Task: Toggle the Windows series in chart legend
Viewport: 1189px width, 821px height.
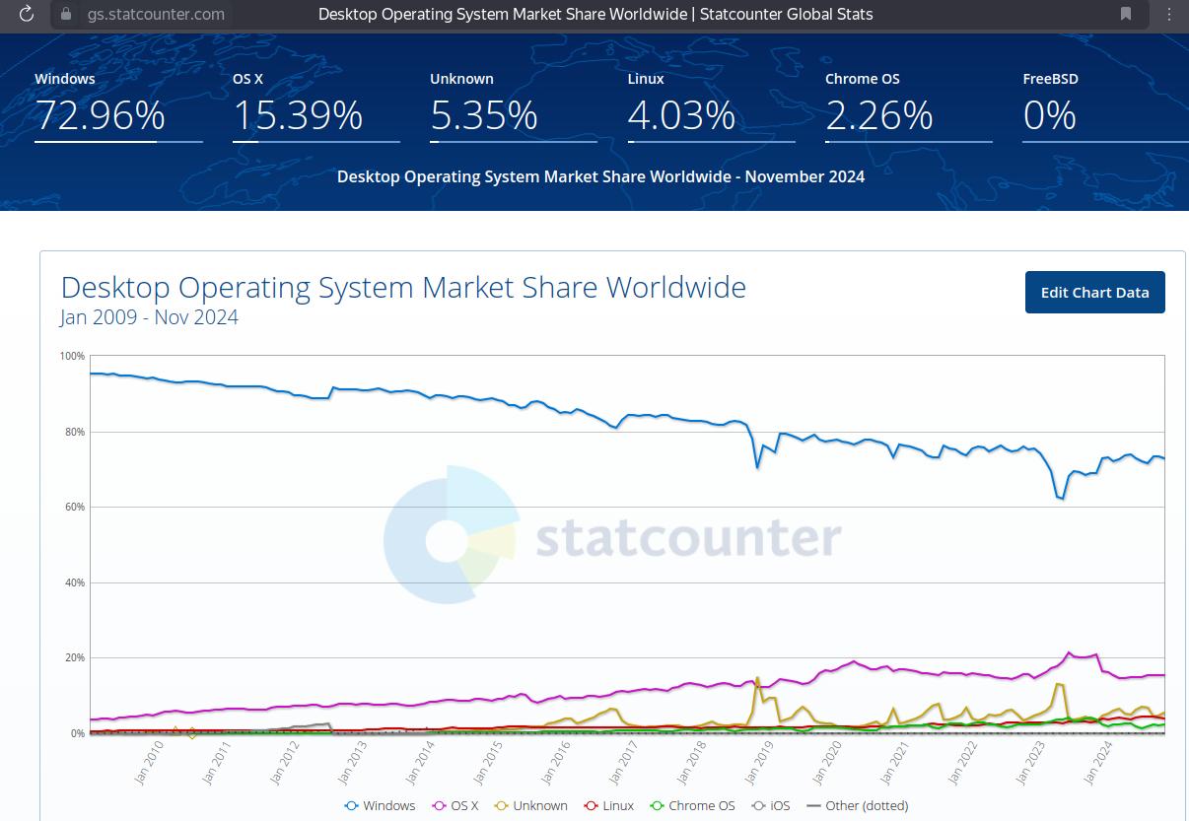Action: [380, 805]
